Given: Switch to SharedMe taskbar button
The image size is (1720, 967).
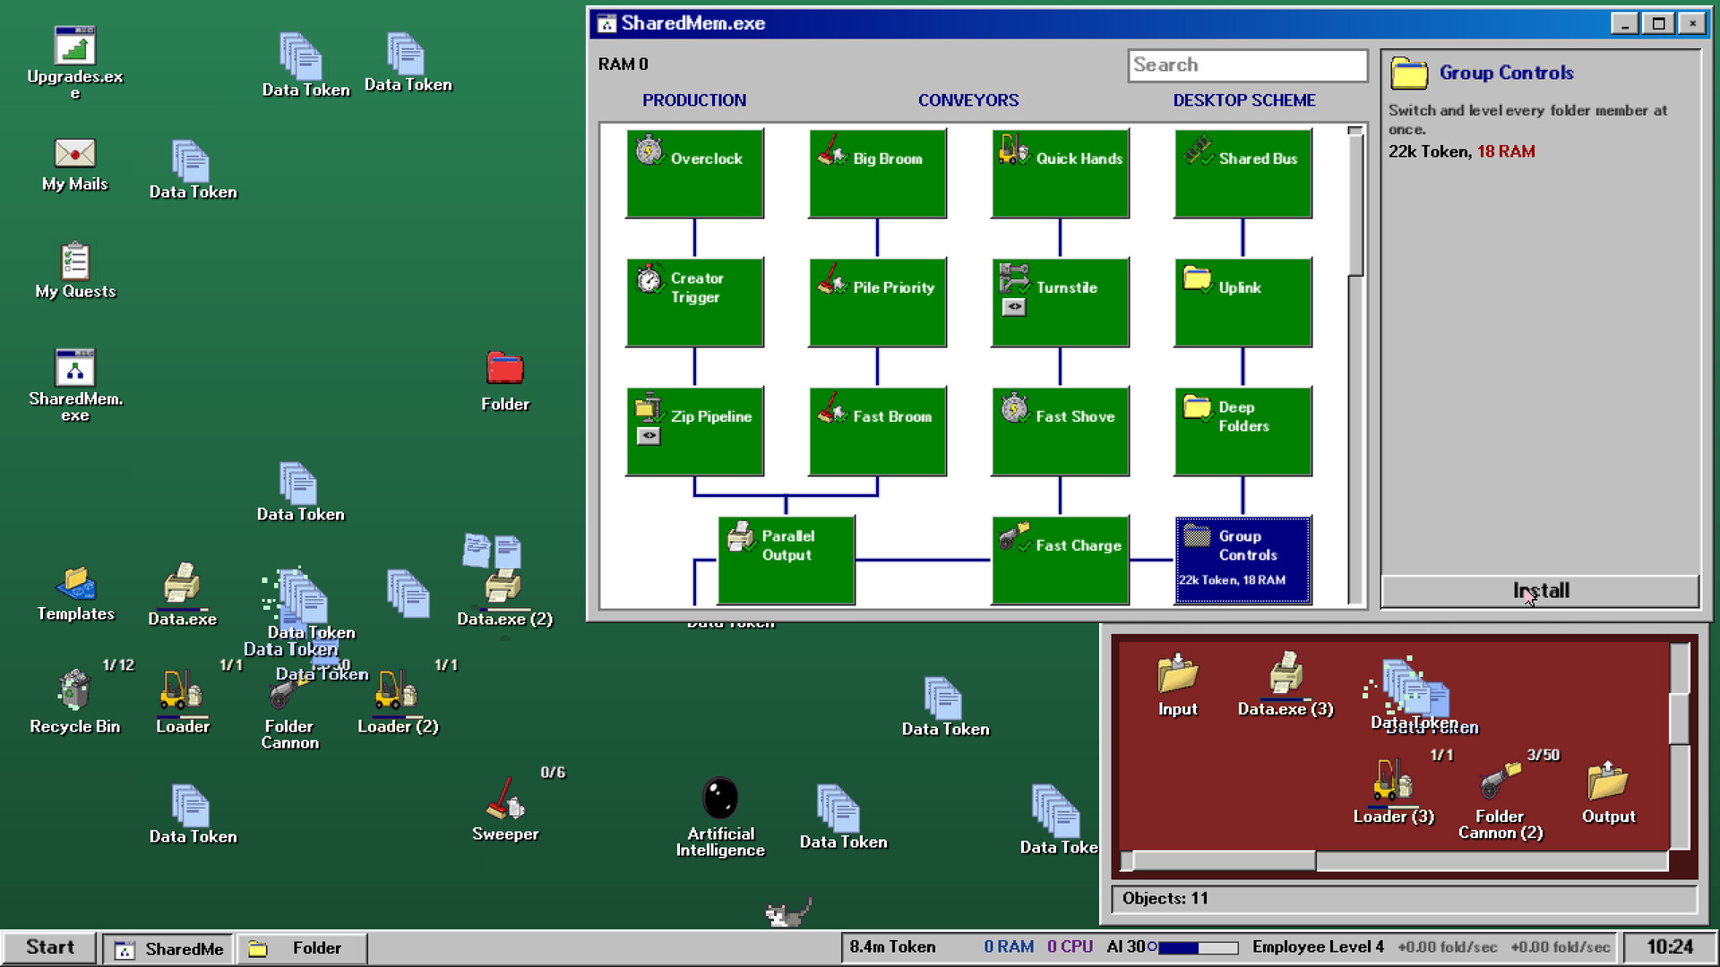Looking at the screenshot, I should coord(168,949).
